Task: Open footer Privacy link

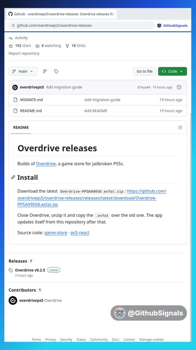Action: tap(51, 339)
